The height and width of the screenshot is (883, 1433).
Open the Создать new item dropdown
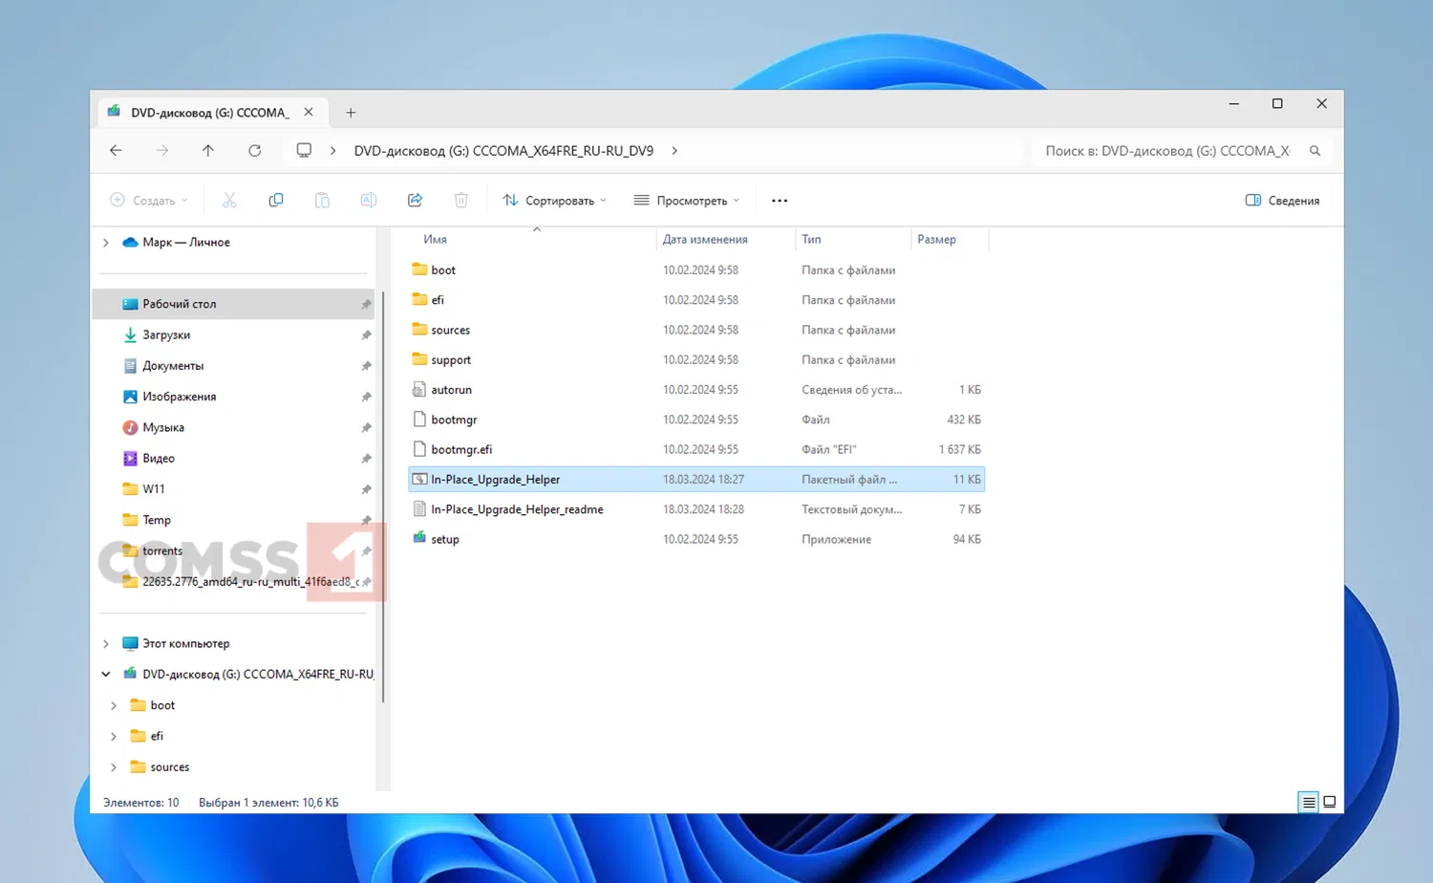149,201
